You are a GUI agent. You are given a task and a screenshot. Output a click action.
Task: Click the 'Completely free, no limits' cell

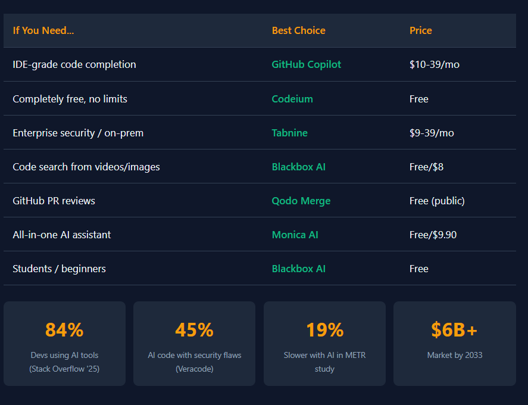point(70,99)
